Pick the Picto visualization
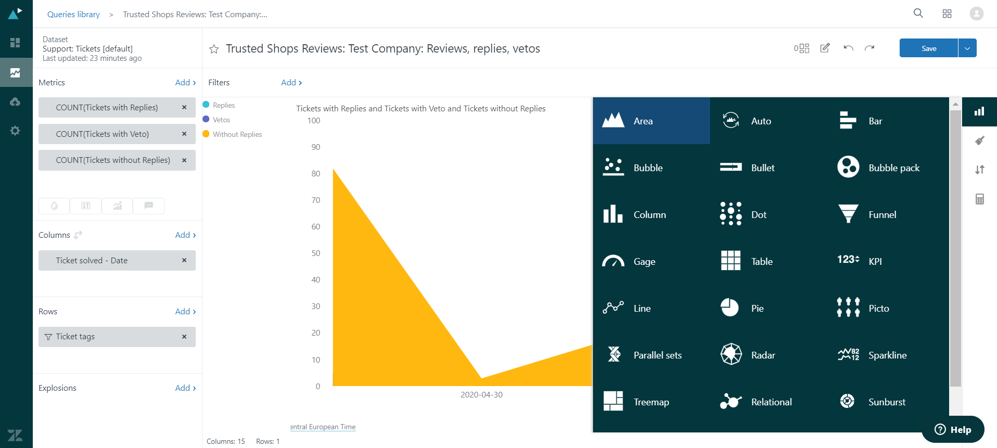The width and height of the screenshot is (997, 448). point(886,308)
